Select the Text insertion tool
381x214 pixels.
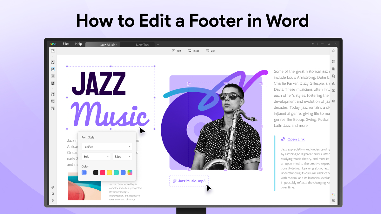(x=177, y=51)
